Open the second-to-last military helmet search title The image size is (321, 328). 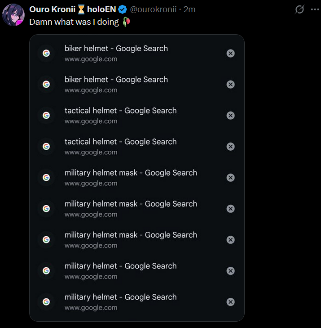pos(120,266)
